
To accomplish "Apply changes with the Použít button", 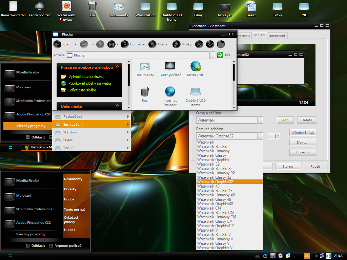I will tap(315, 166).
